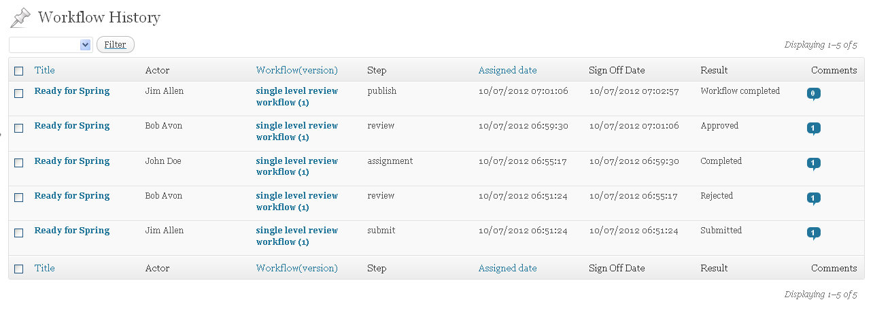
Task: Check the select-all checkbox in table header
Action: click(x=19, y=71)
